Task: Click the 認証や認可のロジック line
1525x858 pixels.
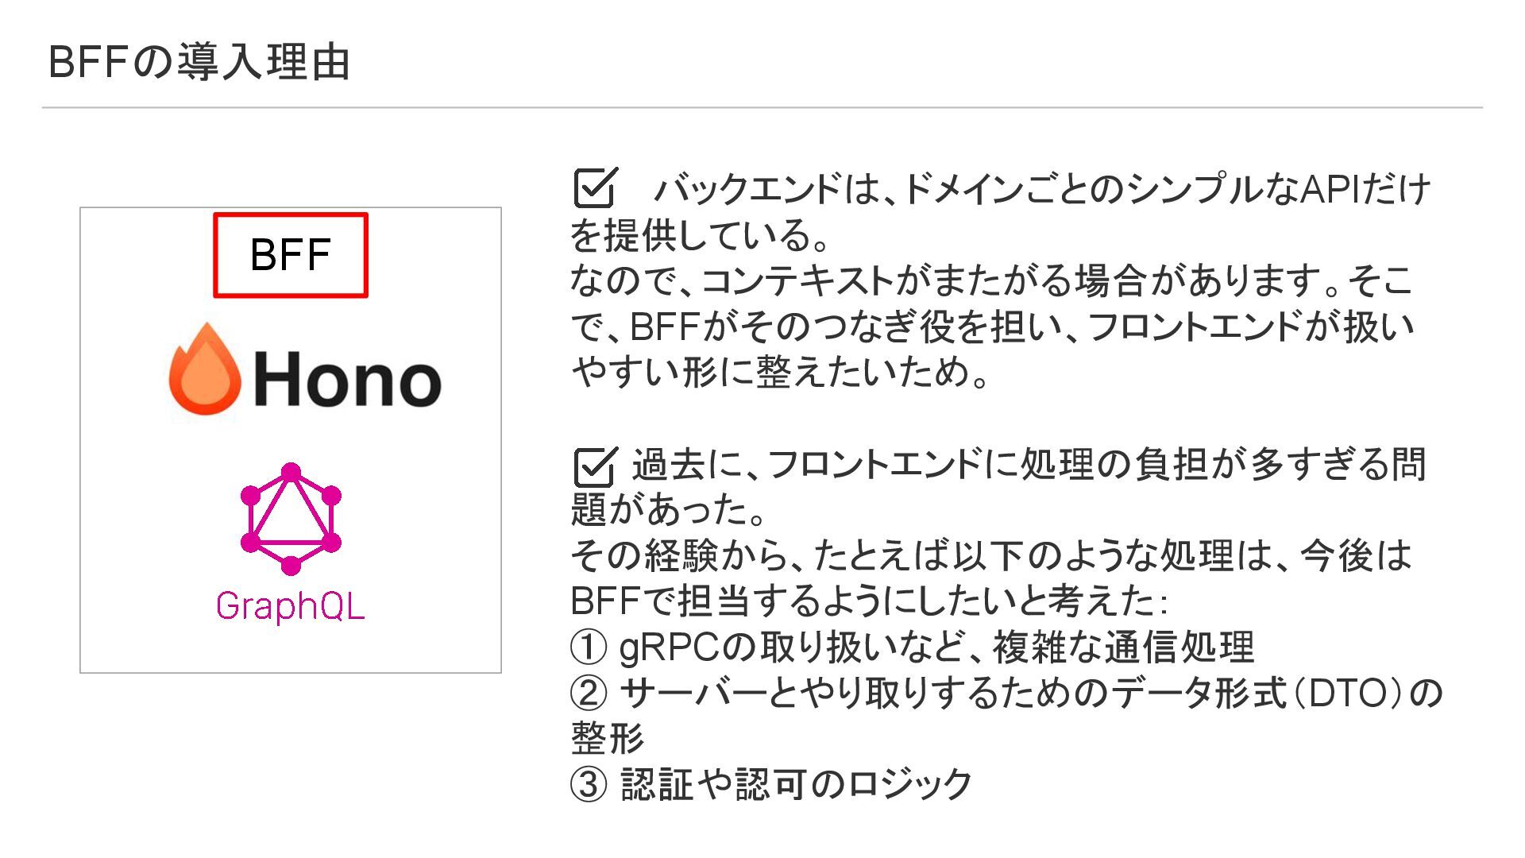Action: coord(772,784)
